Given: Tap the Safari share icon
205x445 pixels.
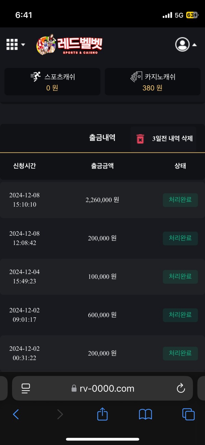Looking at the screenshot, I should click(102, 414).
